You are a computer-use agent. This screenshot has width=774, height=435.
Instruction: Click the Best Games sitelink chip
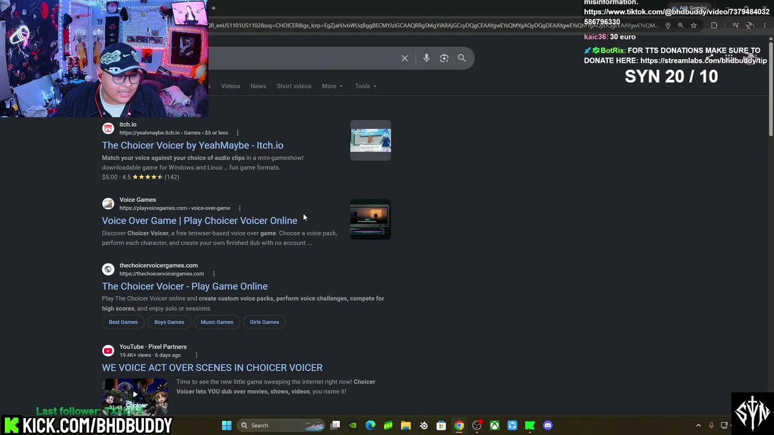click(x=123, y=322)
